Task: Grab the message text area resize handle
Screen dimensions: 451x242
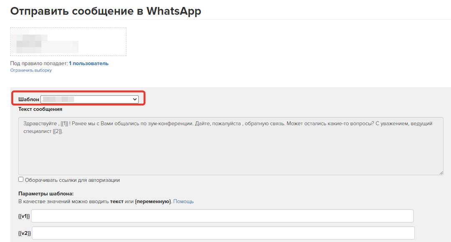Action: click(441, 172)
